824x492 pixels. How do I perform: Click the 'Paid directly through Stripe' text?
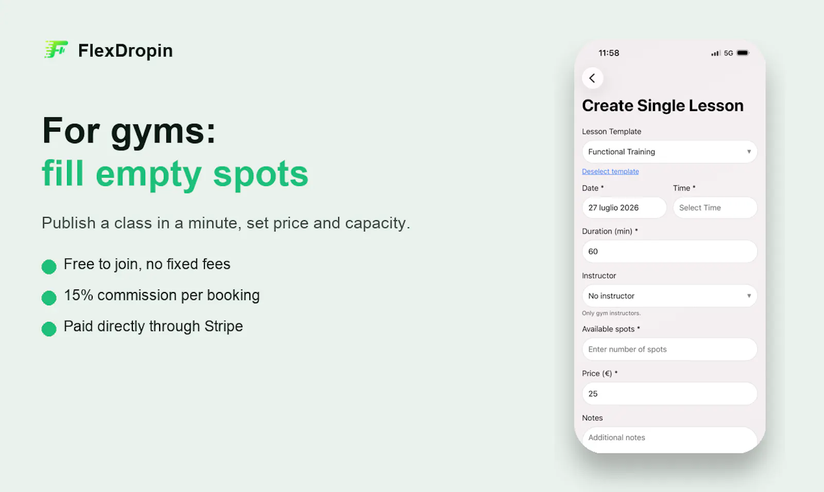153,326
